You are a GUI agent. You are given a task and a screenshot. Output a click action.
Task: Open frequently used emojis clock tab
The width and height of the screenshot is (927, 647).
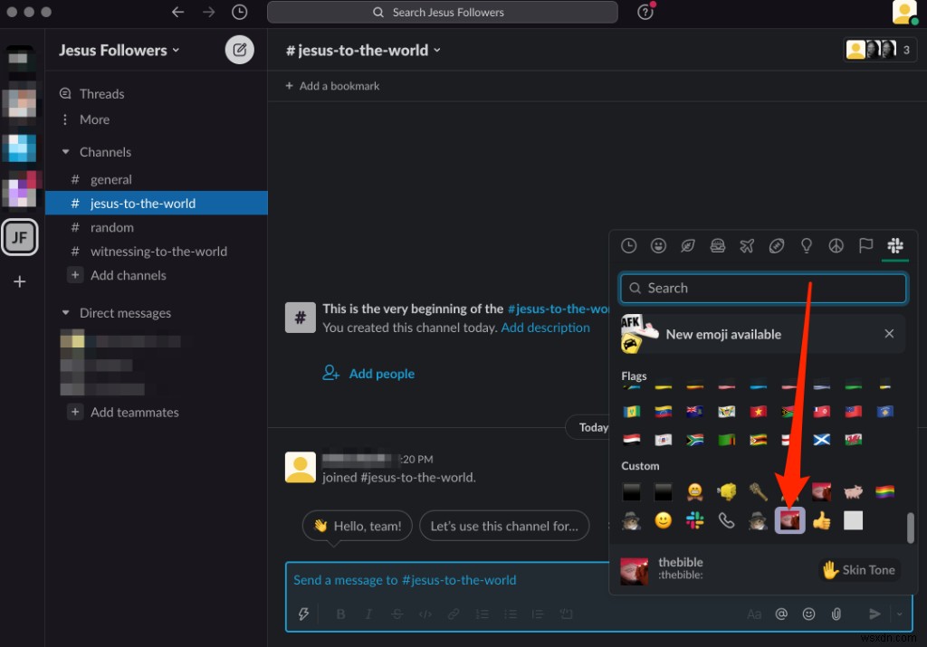coord(629,245)
